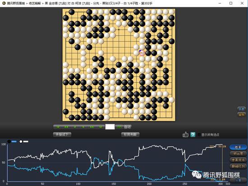This screenshot has width=248, height=186.
Task: Maximize the Fox Weiqi window
Action: coord(231,3)
